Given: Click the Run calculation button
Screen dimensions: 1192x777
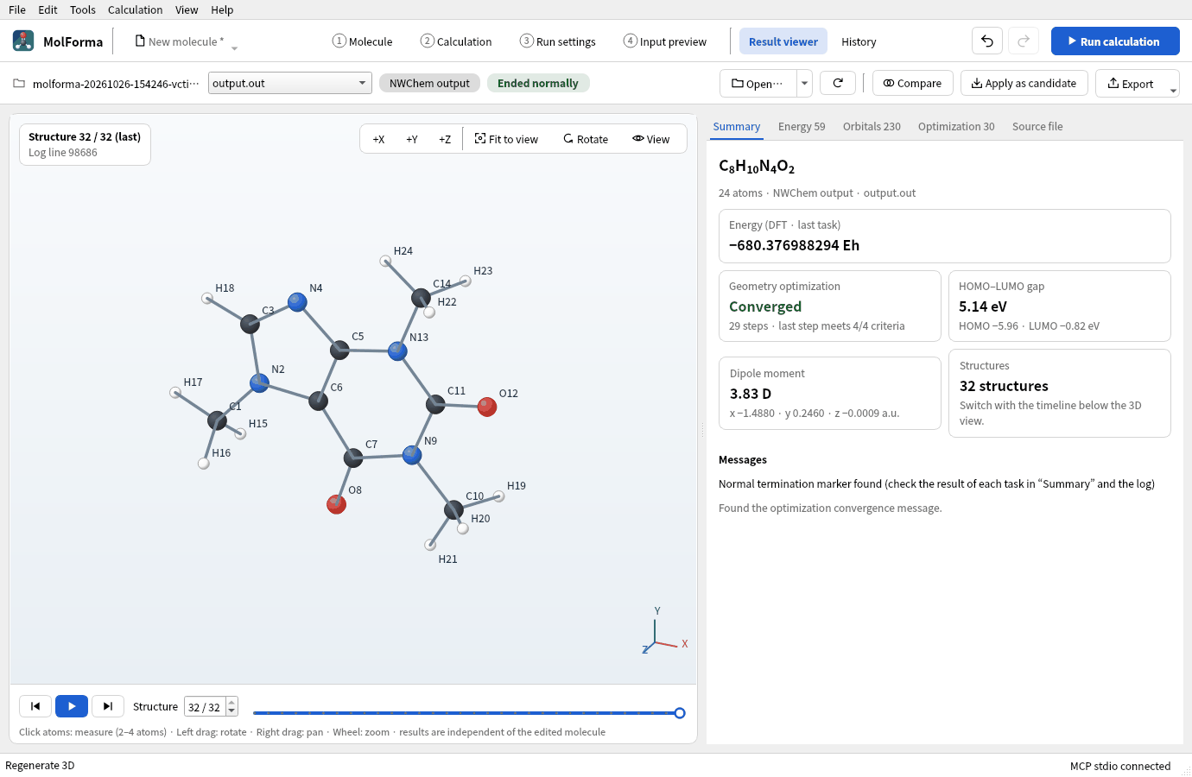Looking at the screenshot, I should 1115,41.
